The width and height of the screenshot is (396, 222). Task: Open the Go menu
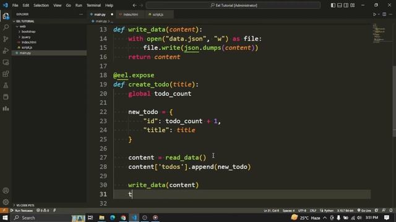click(x=69, y=6)
